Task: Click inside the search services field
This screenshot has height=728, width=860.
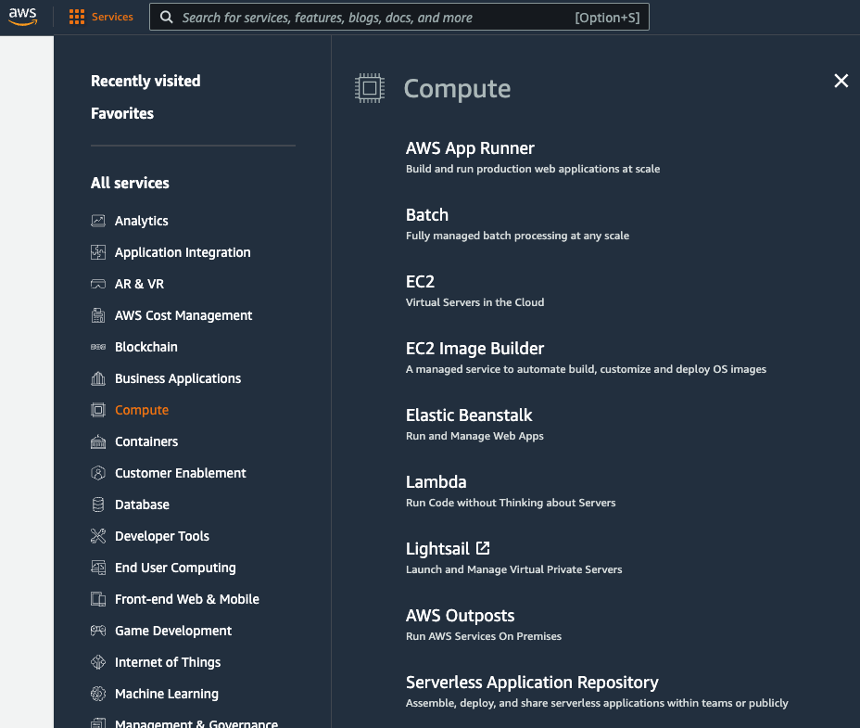Action: [x=398, y=17]
